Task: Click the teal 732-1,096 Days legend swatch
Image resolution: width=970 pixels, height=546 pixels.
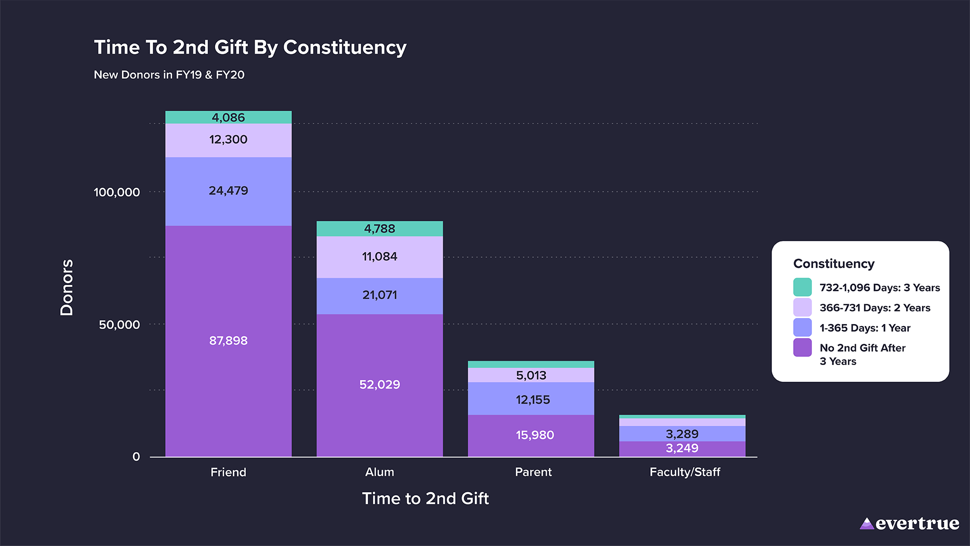Action: pos(802,287)
